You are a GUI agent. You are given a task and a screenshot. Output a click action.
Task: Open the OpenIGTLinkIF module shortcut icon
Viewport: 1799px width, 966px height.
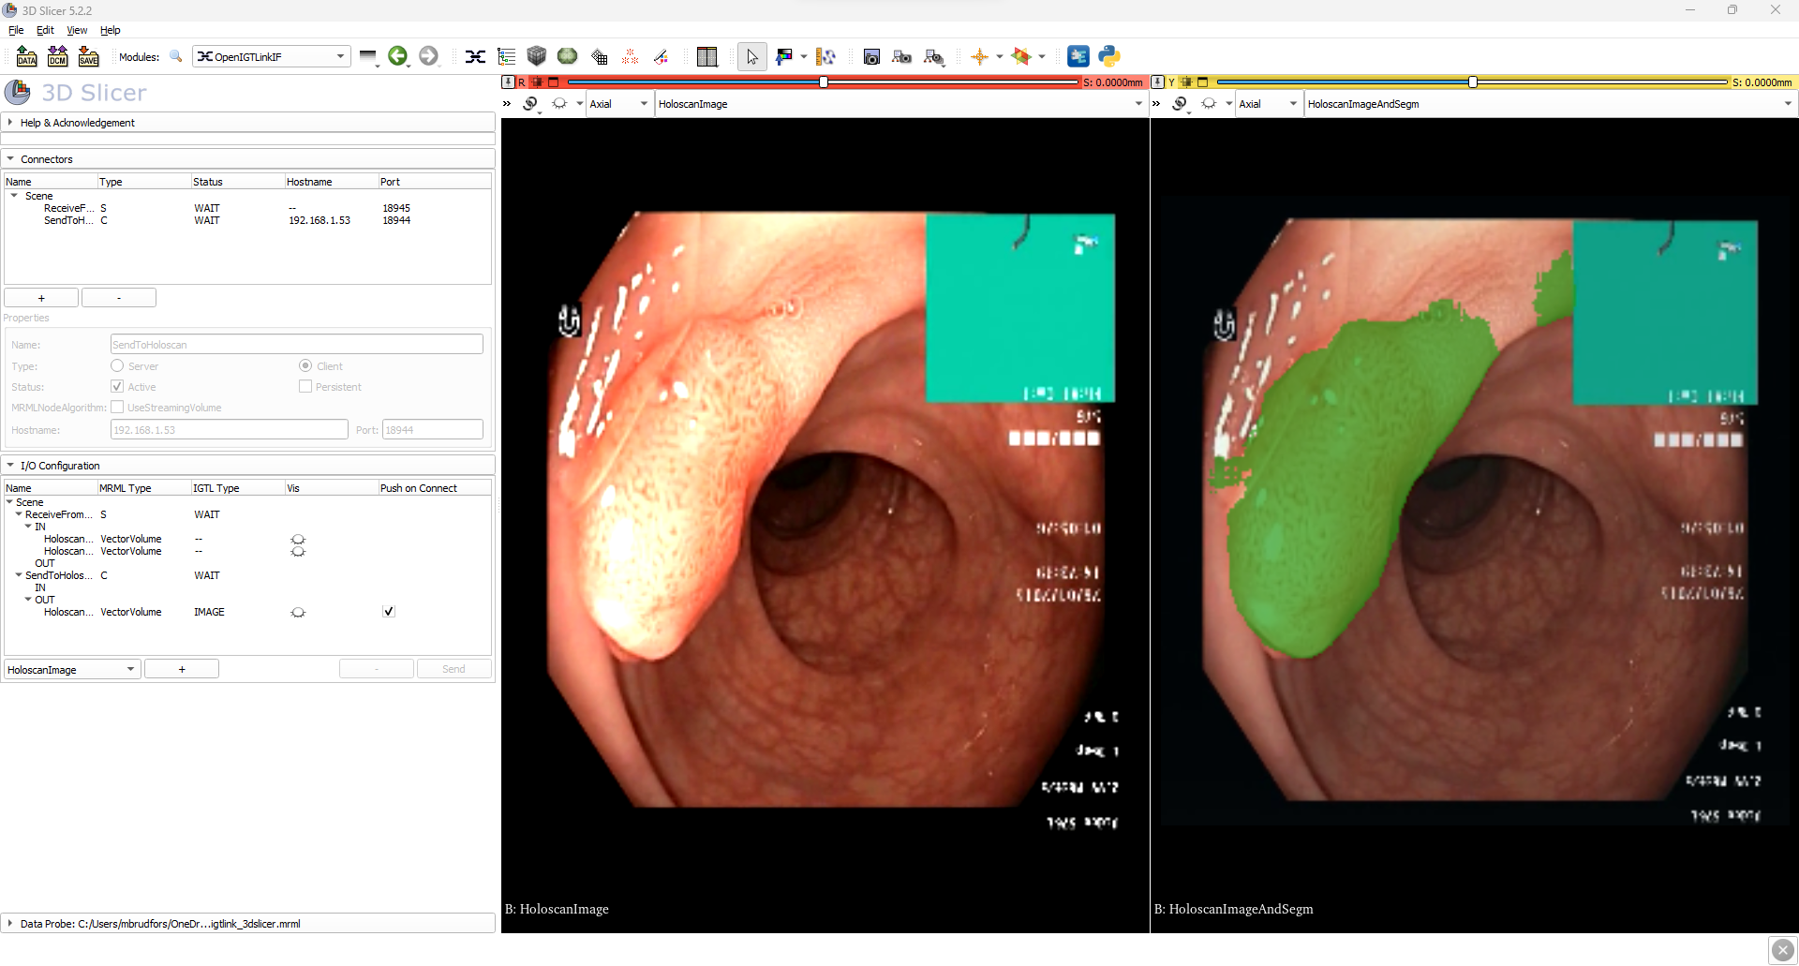tap(475, 56)
